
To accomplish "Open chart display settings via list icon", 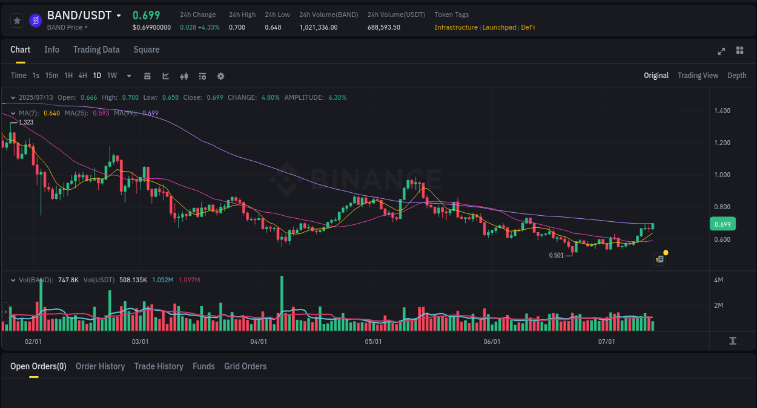I will 202,76.
